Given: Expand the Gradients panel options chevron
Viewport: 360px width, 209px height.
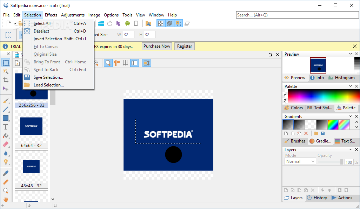Looking at the screenshot, I should 351,116.
